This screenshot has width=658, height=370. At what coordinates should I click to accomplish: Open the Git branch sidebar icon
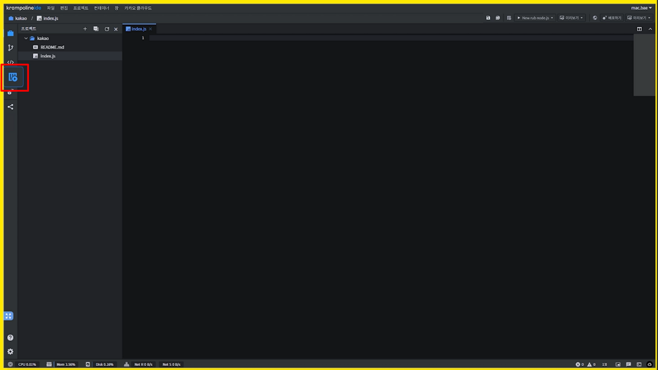[11, 48]
